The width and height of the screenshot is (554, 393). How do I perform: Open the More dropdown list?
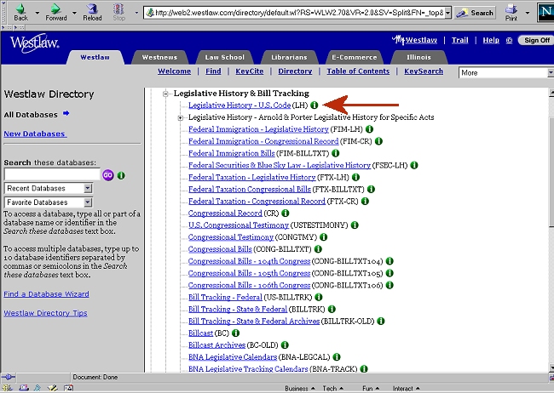[506, 72]
